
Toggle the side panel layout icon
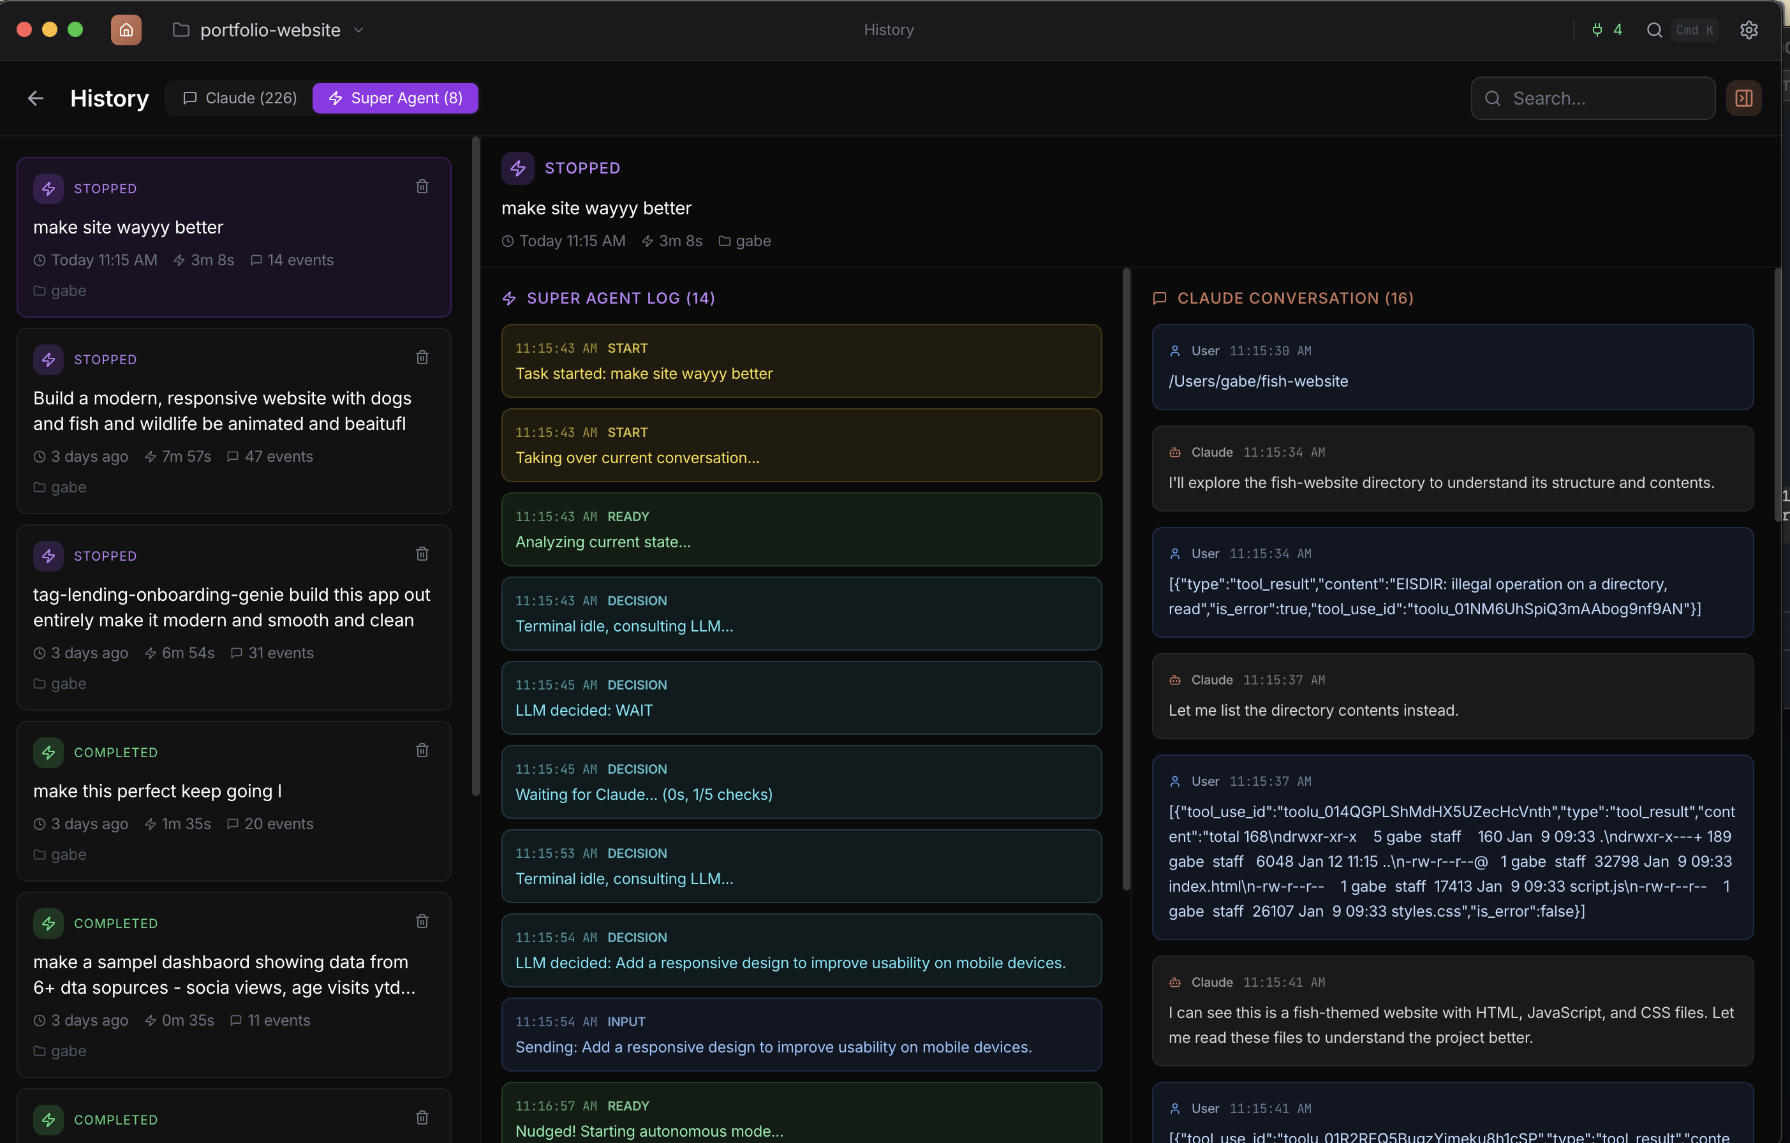(1743, 98)
